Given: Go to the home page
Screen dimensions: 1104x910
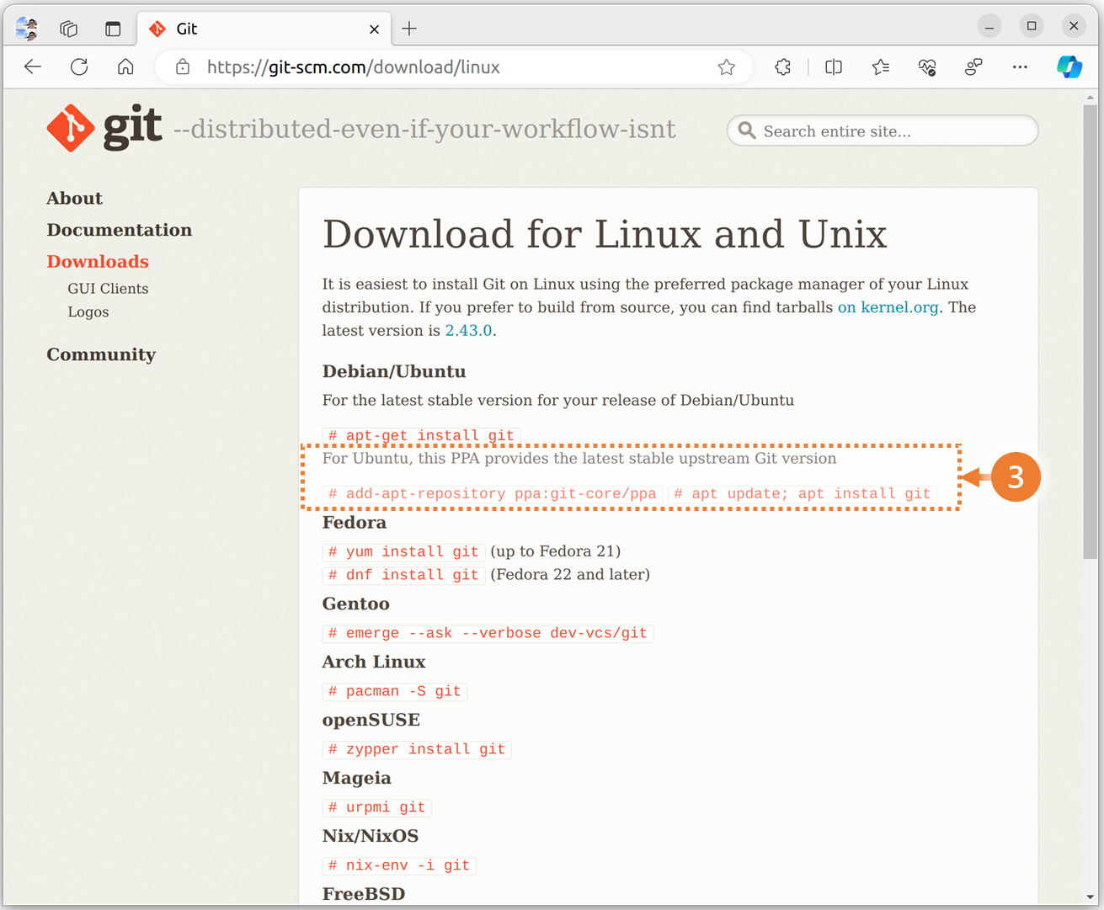Looking at the screenshot, I should [x=125, y=67].
